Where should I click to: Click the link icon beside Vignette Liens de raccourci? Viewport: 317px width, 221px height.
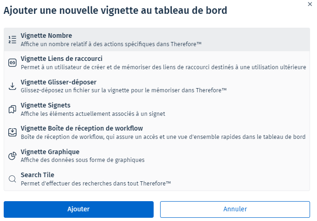tap(12, 63)
